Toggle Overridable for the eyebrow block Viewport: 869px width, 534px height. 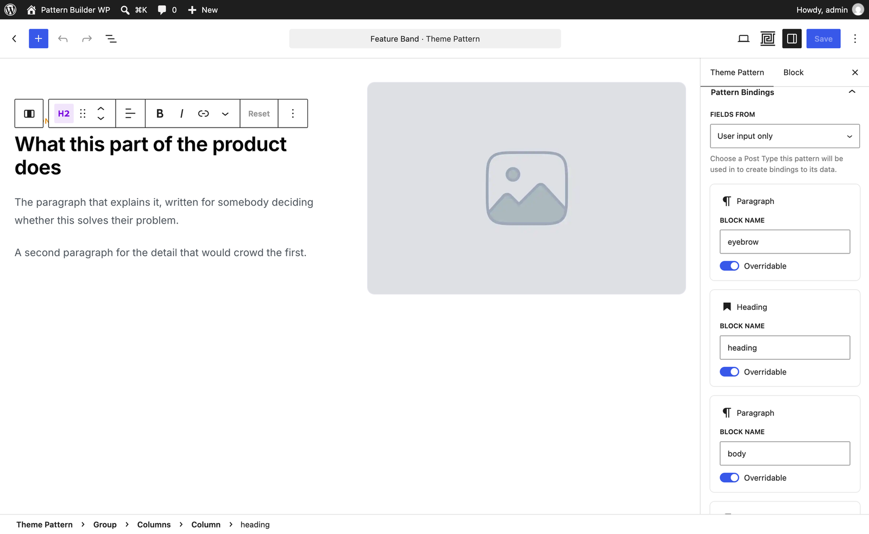(729, 266)
